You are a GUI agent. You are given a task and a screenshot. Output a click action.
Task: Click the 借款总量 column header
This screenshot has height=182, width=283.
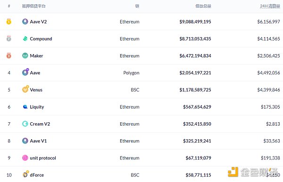tap(203, 6)
